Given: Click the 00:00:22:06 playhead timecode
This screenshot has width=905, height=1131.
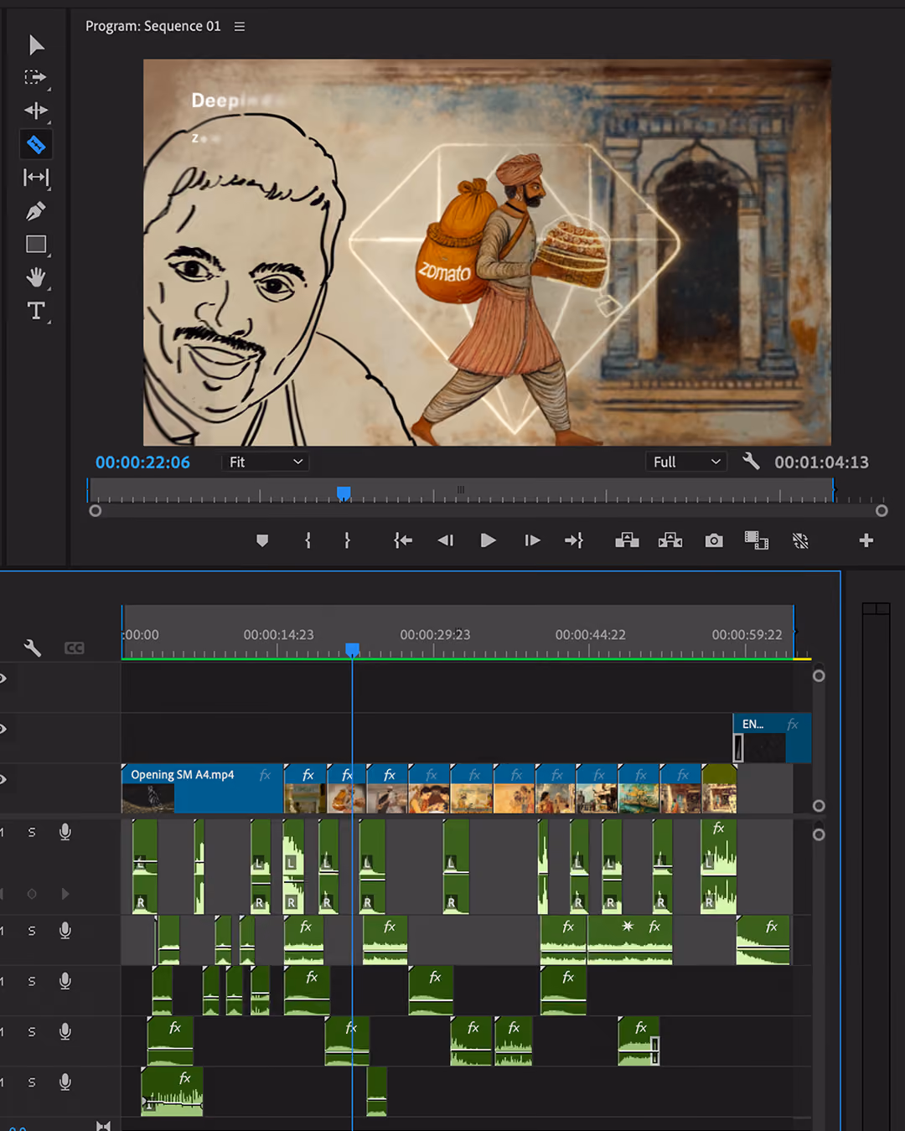Looking at the screenshot, I should 142,462.
